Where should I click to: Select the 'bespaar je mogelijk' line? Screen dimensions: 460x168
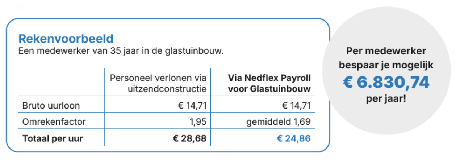386,65
